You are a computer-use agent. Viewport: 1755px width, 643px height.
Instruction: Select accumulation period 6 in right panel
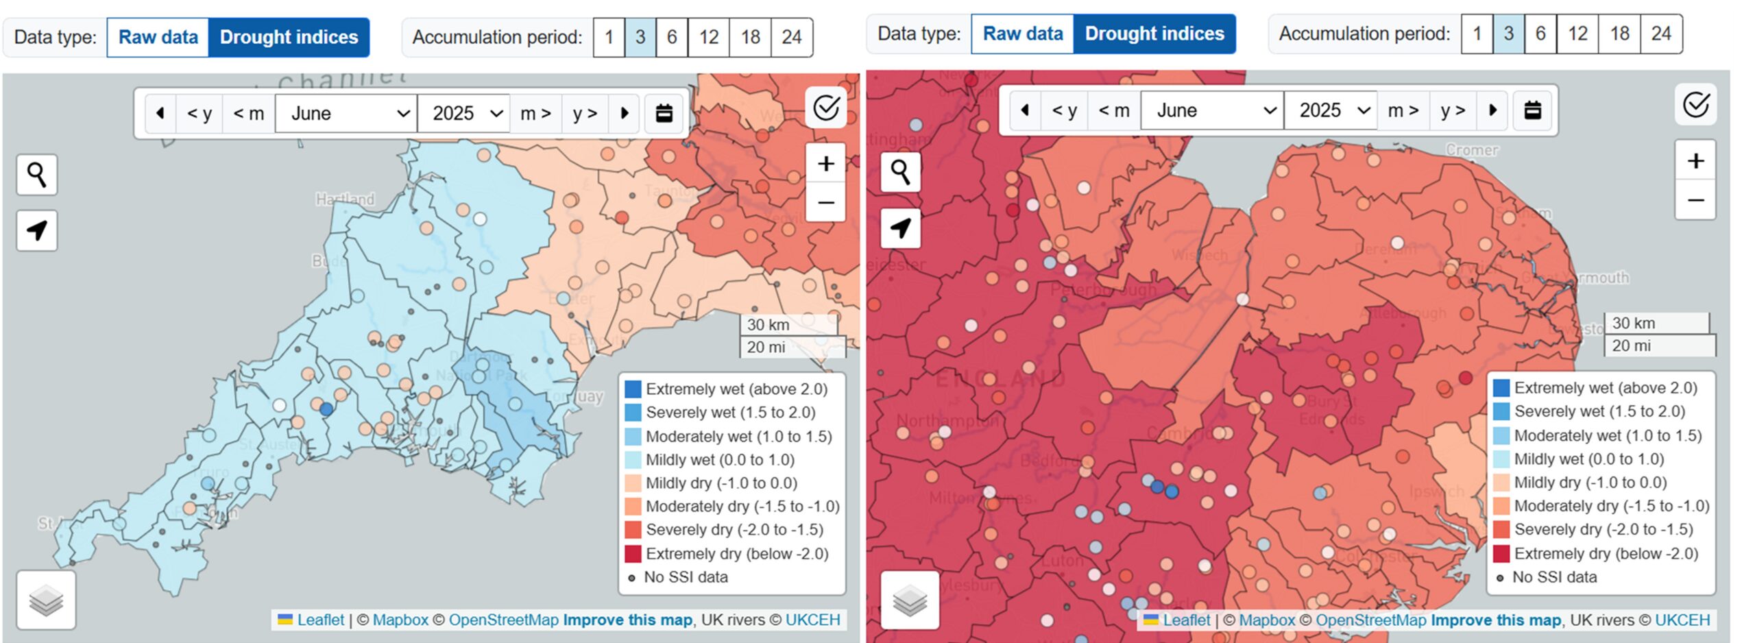tap(1540, 34)
